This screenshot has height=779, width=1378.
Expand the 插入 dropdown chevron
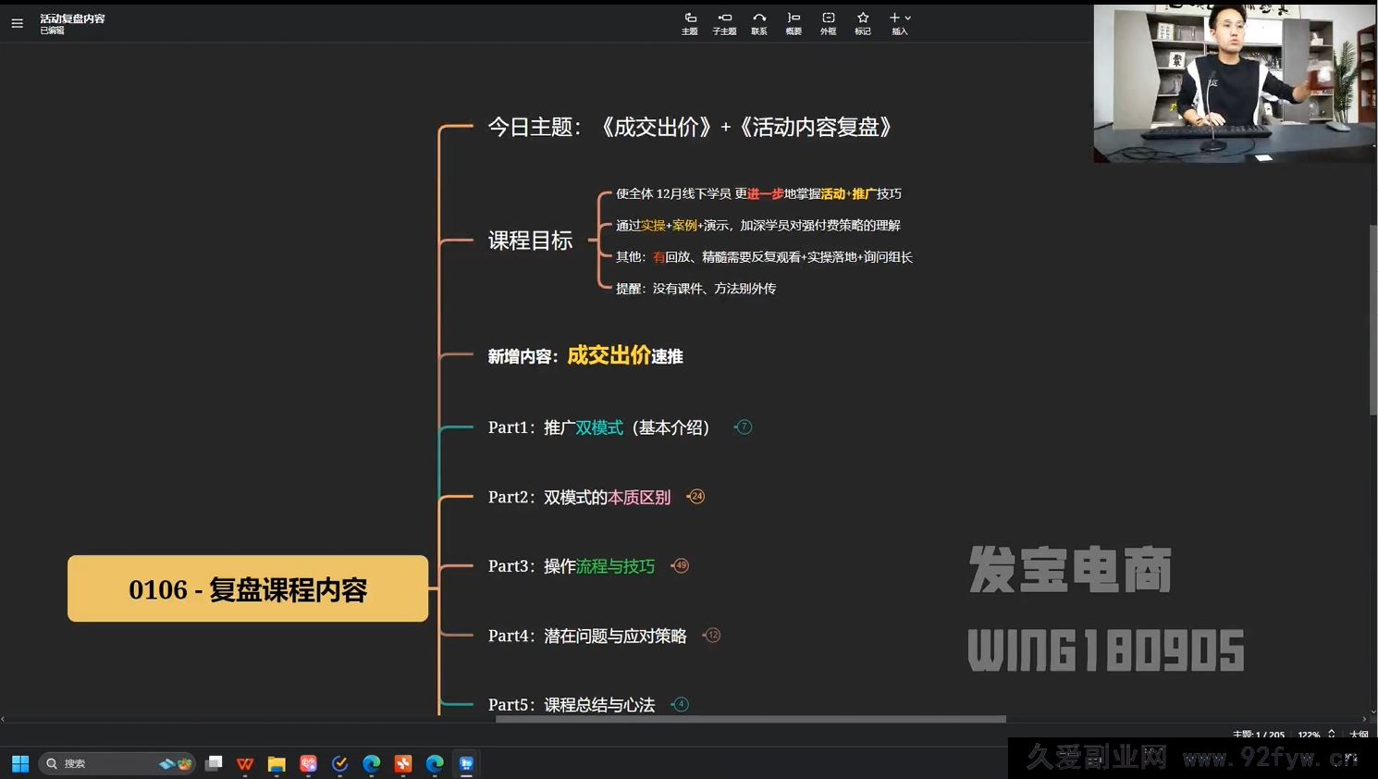coord(906,17)
